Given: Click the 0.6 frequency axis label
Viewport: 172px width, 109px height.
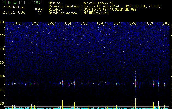Looking at the screenshot, I should pyautogui.click(x=2, y=104).
